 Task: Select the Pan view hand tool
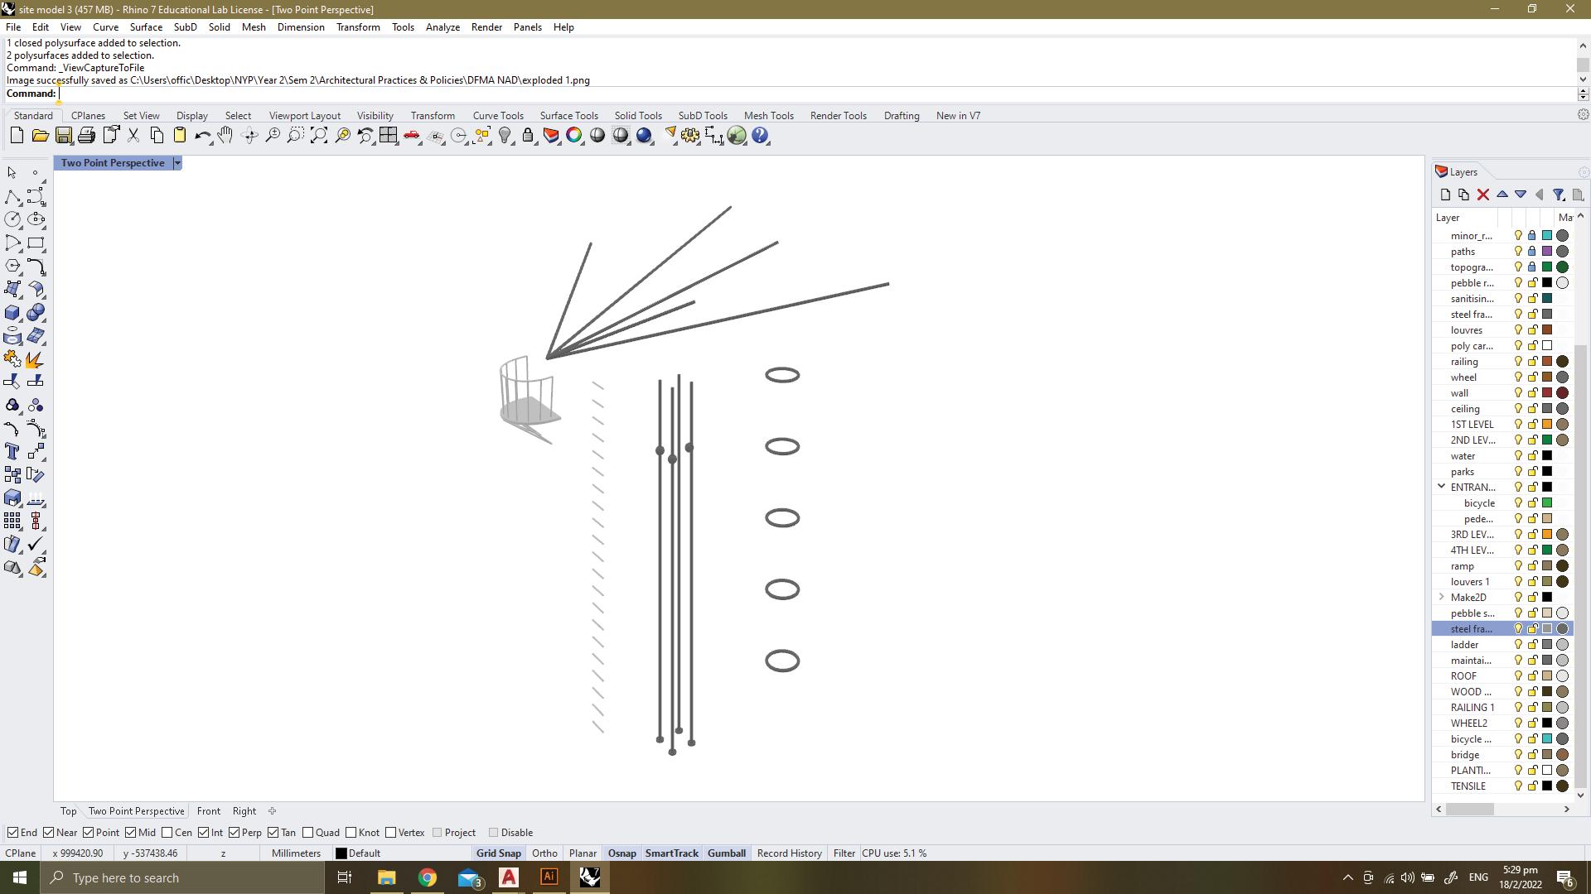[x=225, y=136]
